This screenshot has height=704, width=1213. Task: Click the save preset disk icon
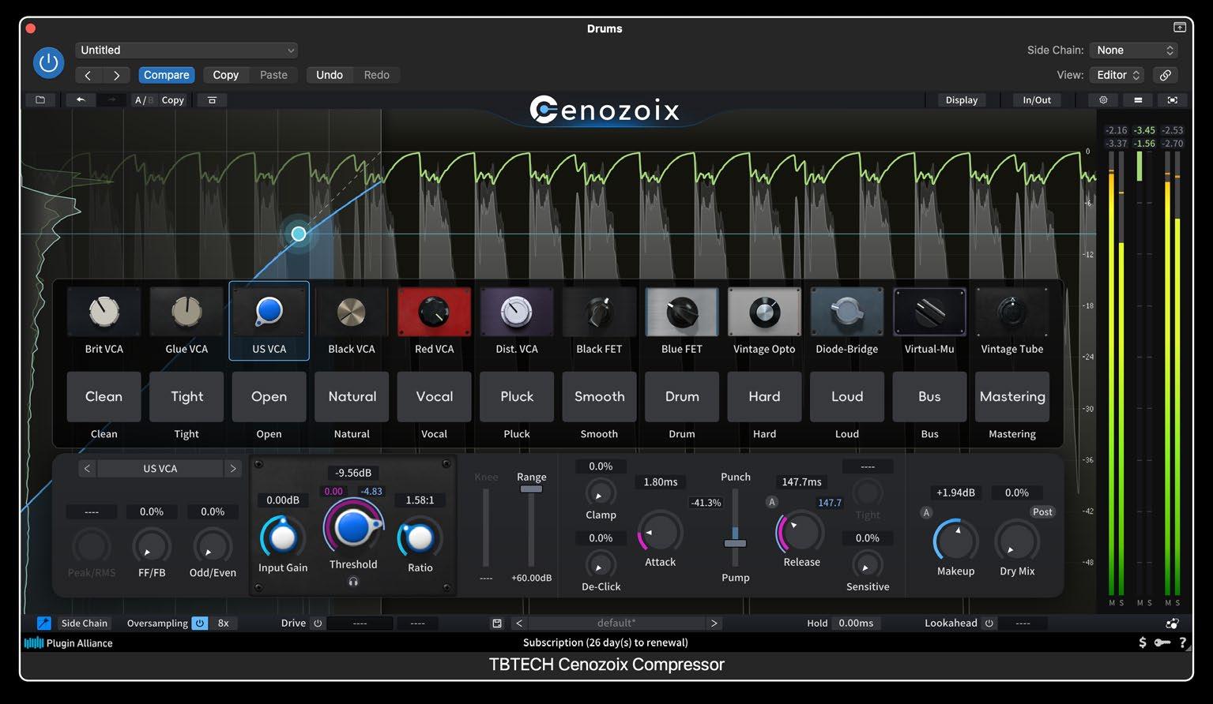click(497, 623)
